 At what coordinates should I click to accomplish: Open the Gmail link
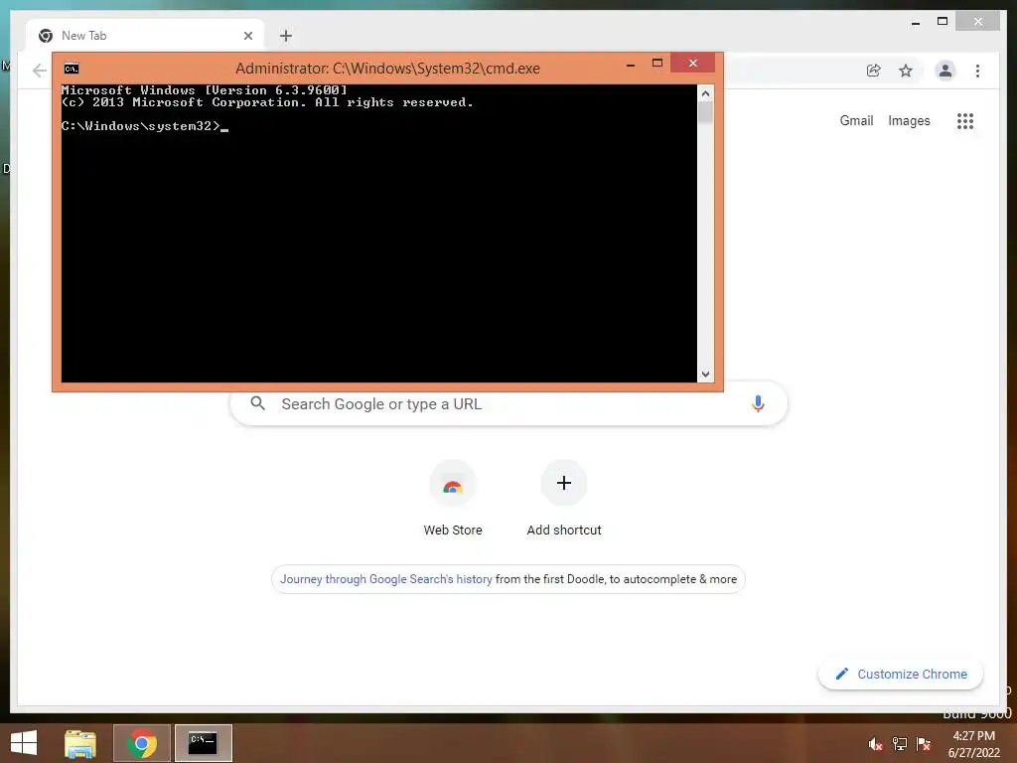click(856, 120)
